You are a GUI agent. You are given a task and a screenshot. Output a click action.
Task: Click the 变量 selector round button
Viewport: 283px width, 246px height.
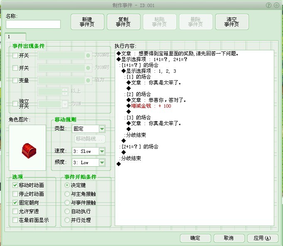coord(88,80)
